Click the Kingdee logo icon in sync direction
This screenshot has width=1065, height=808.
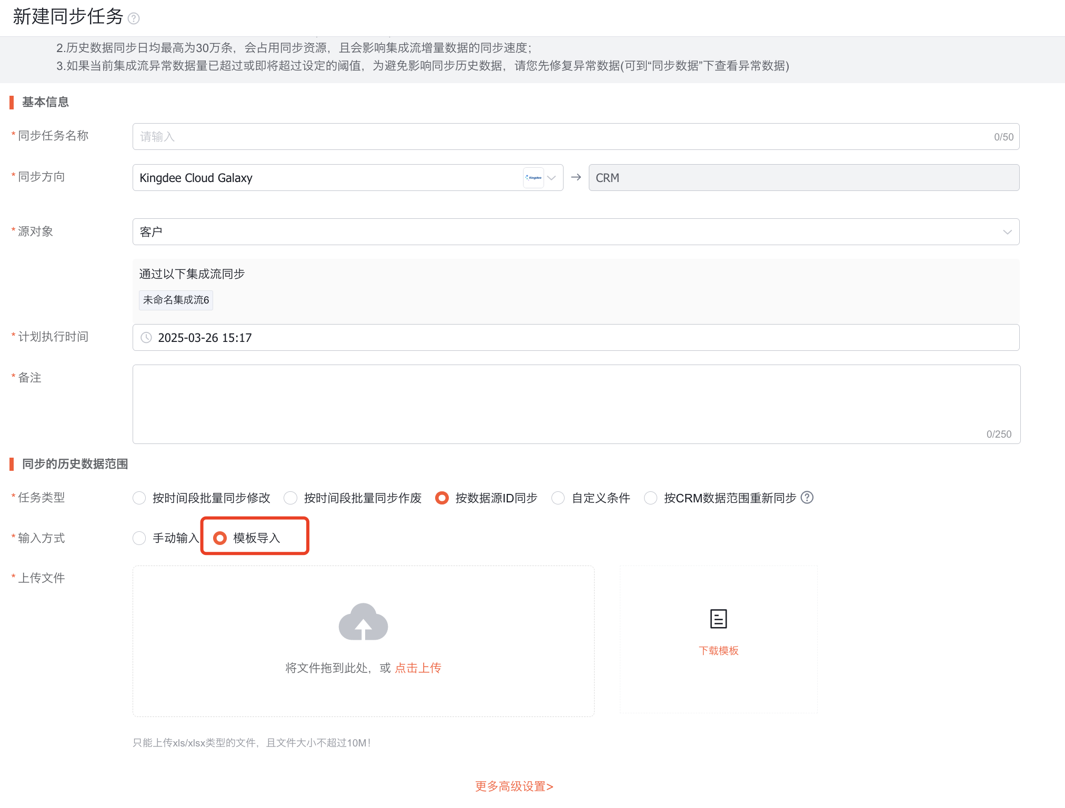point(534,178)
